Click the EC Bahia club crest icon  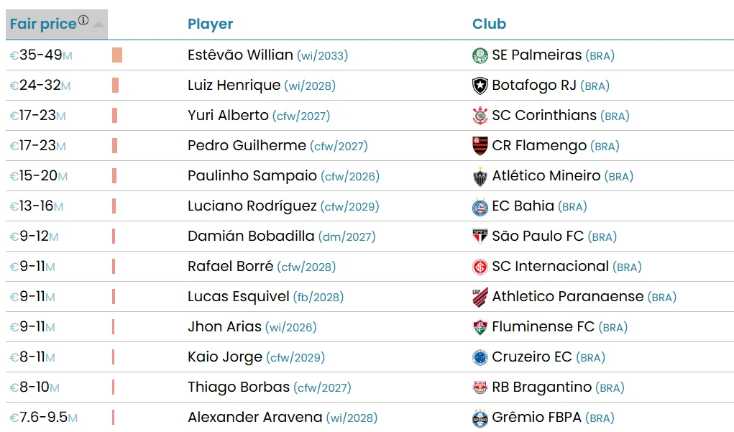click(x=480, y=206)
